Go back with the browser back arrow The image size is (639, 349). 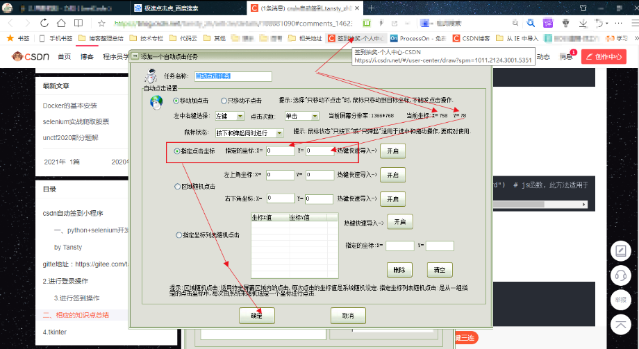[10, 23]
